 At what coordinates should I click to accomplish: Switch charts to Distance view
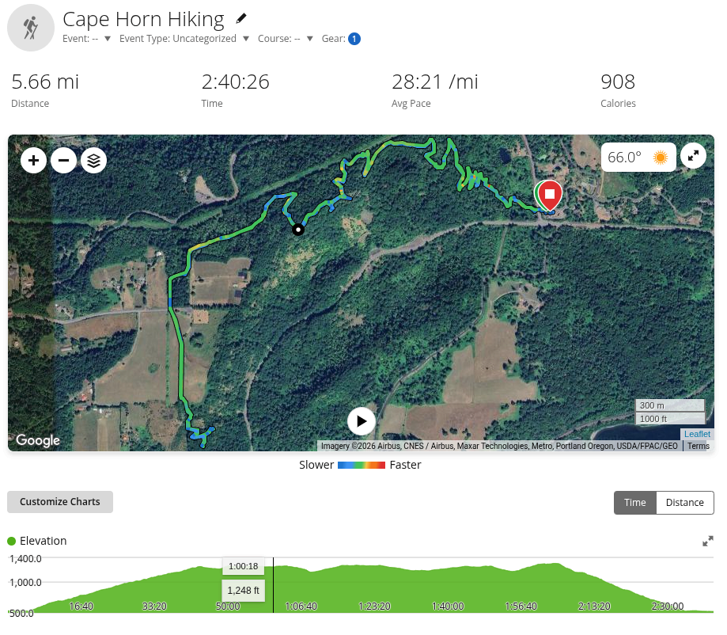coord(685,503)
